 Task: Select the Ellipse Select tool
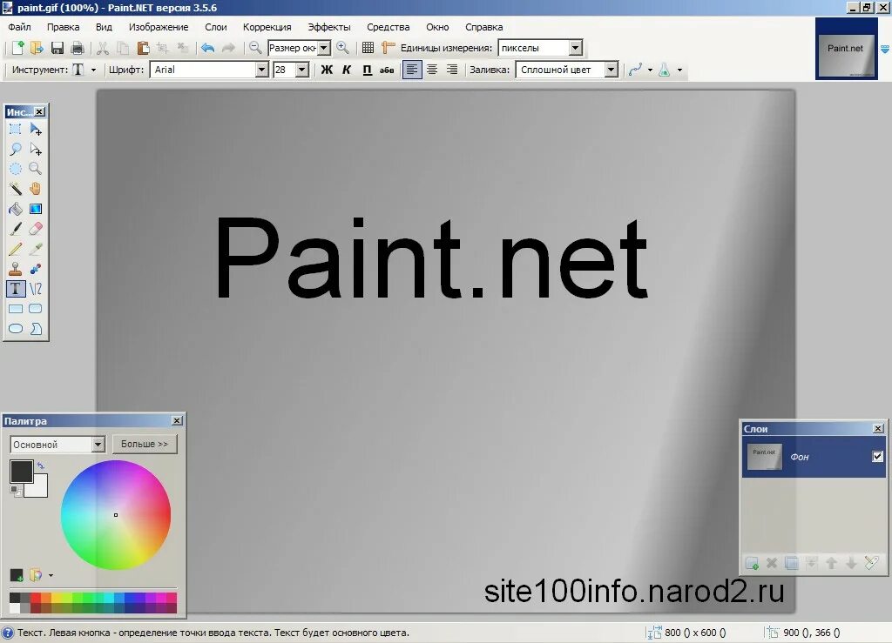click(16, 169)
